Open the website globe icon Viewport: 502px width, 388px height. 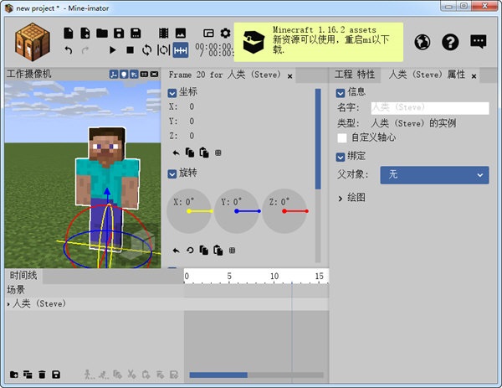click(423, 42)
